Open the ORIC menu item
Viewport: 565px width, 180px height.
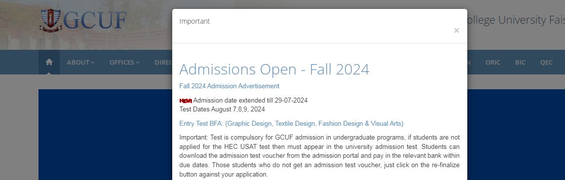492,62
